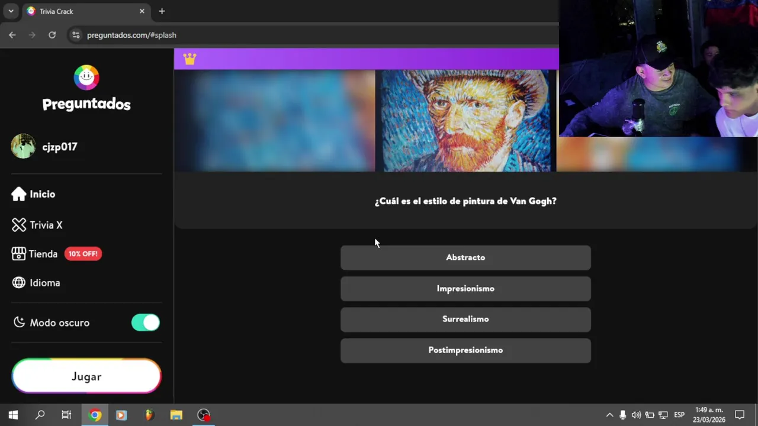Open the tab search dropdown arrow
758x426 pixels.
(11, 11)
